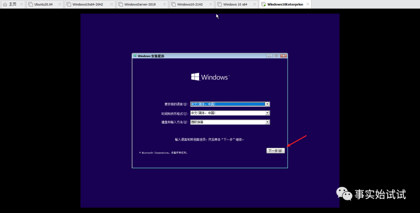Close the Windows 安装程序 window
This screenshot has height=213, width=420.
tap(283, 56)
